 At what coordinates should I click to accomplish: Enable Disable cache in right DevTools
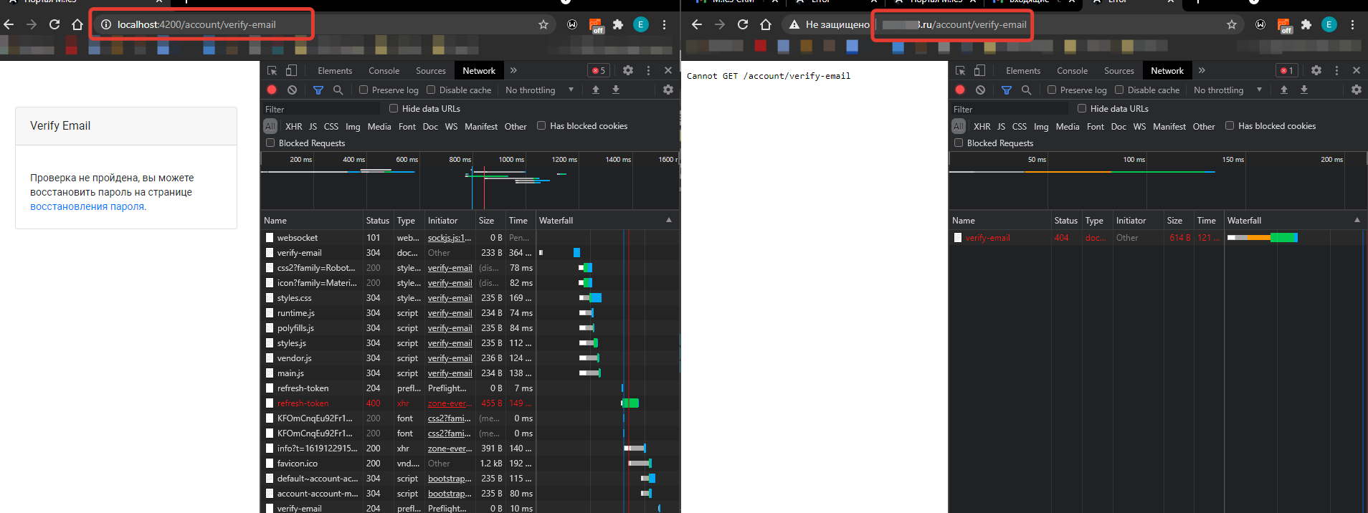pos(1119,90)
